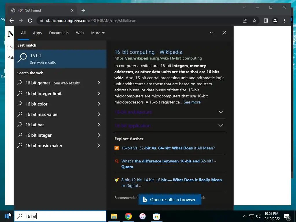Open 8 bit, 12 bit, 14 bit link
This screenshot has width=296, height=222.
click(171, 183)
